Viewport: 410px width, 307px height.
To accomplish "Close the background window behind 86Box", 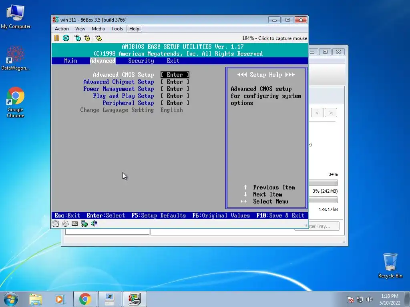I will [x=338, y=52].
